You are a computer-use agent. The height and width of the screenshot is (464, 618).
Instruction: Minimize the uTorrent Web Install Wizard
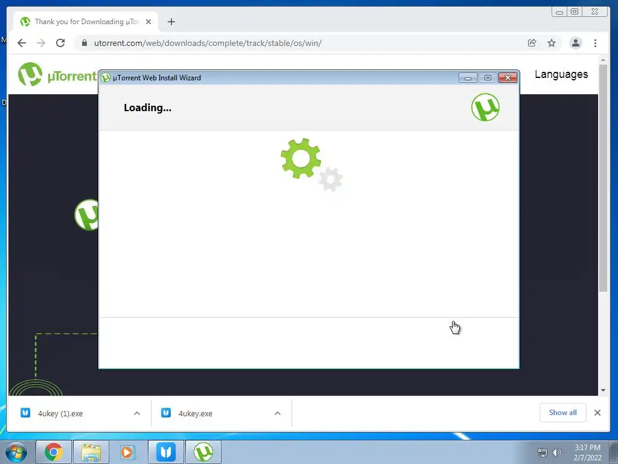point(468,78)
